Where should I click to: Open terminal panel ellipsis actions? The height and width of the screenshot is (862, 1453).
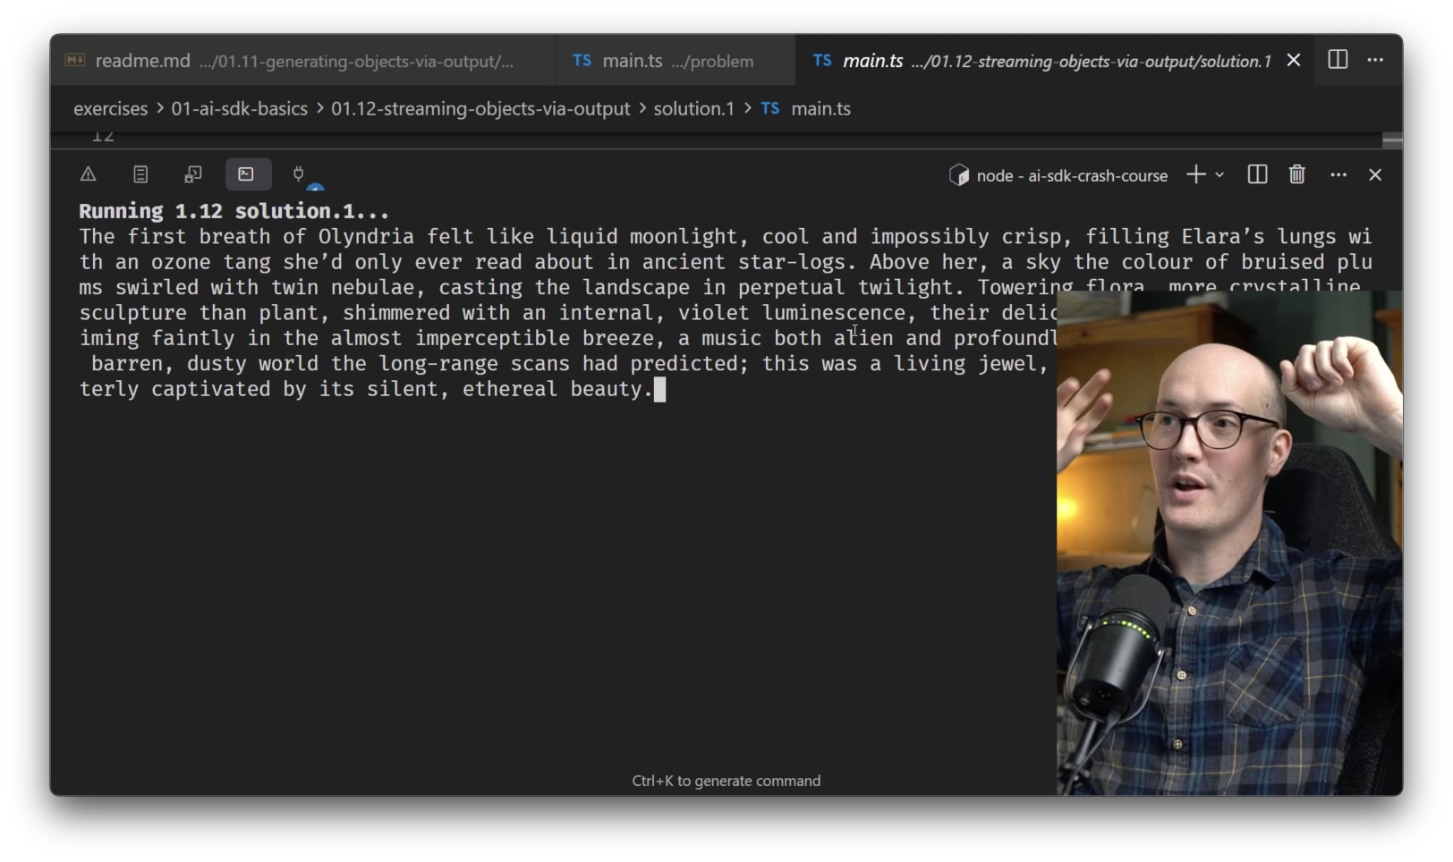pos(1338,174)
